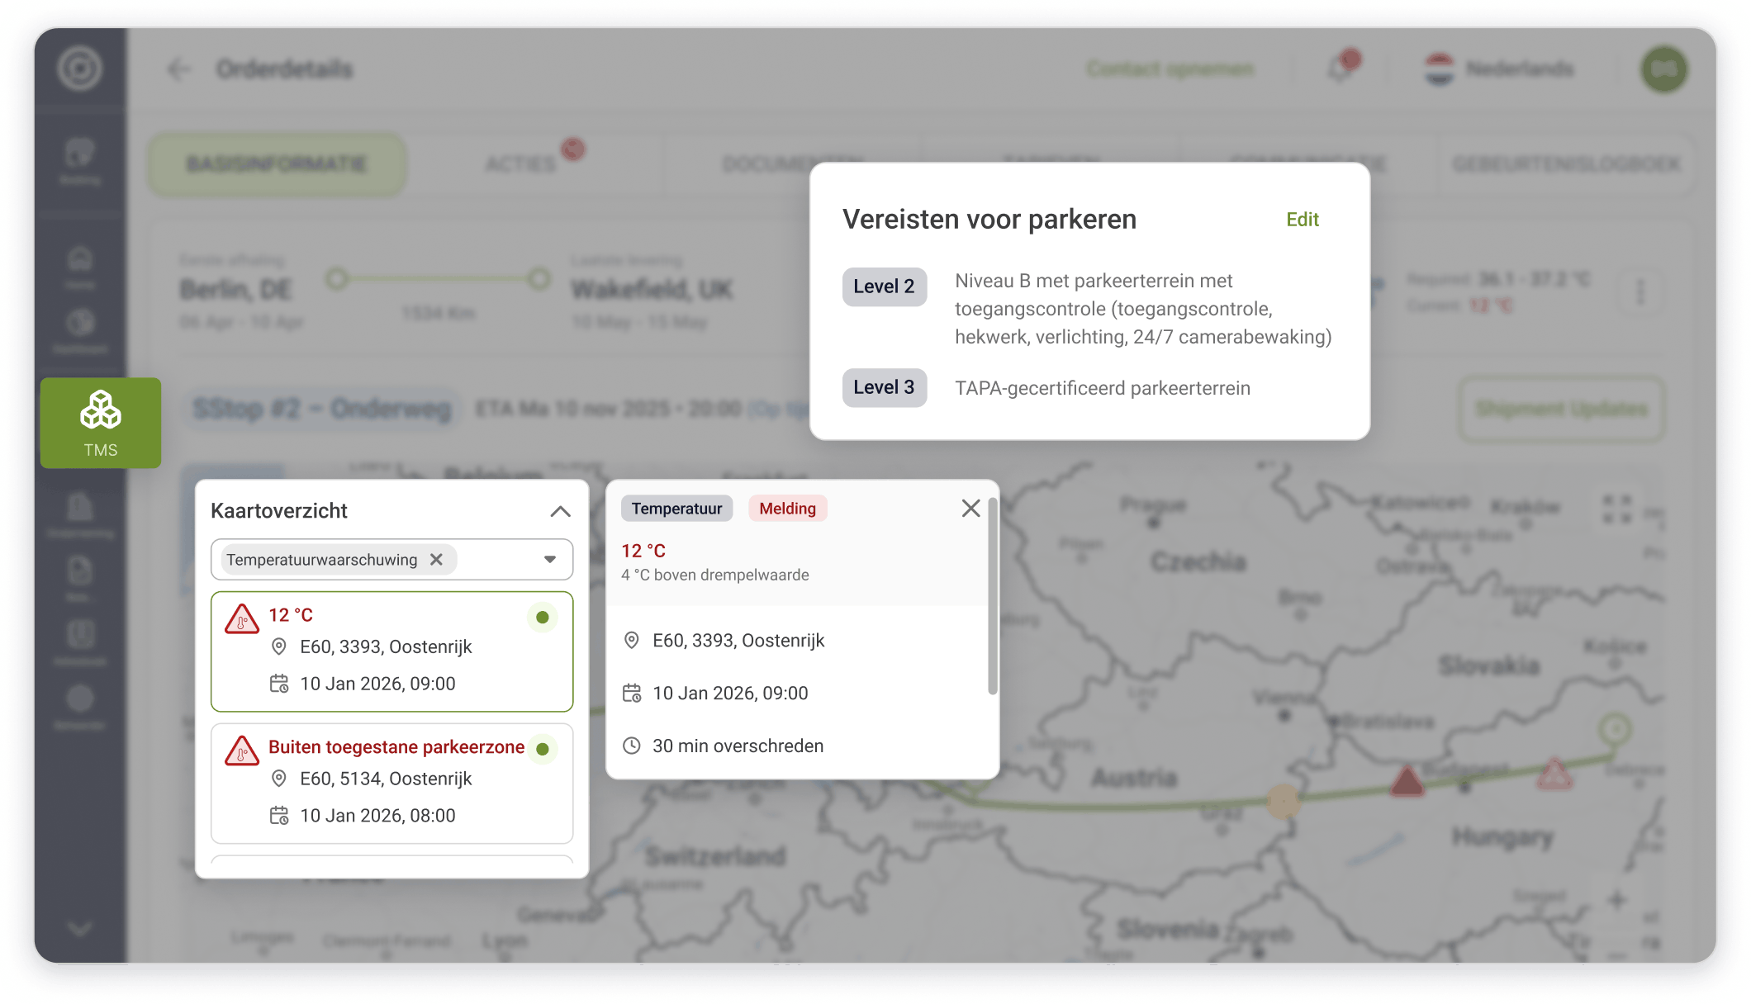
Task: Toggle fullscreen map view icon
Action: (x=1616, y=509)
